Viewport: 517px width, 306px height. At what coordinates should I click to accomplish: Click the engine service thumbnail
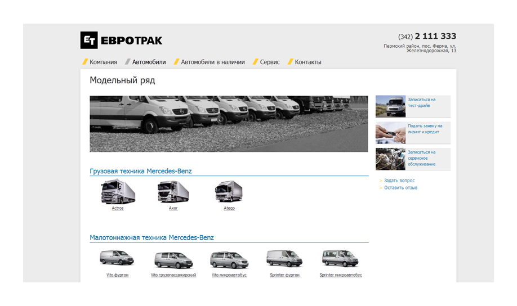[x=390, y=159]
